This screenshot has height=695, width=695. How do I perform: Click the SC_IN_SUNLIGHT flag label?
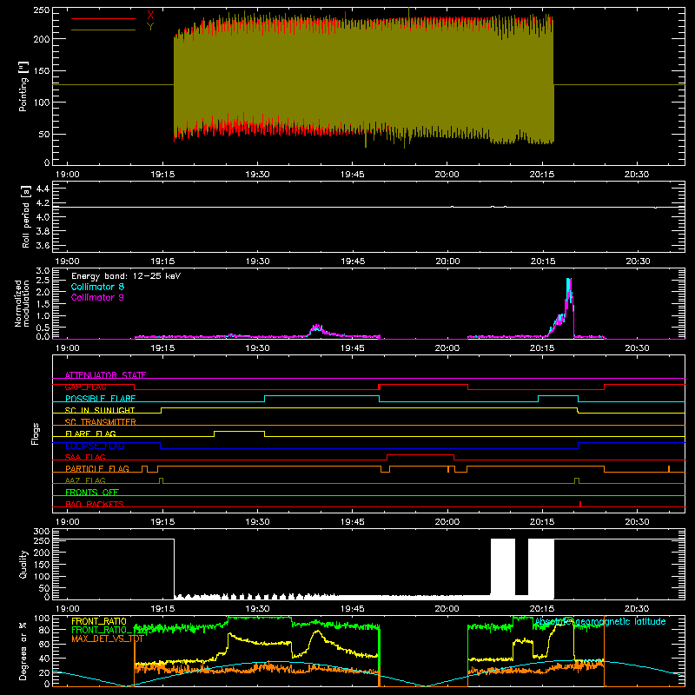tap(100, 410)
